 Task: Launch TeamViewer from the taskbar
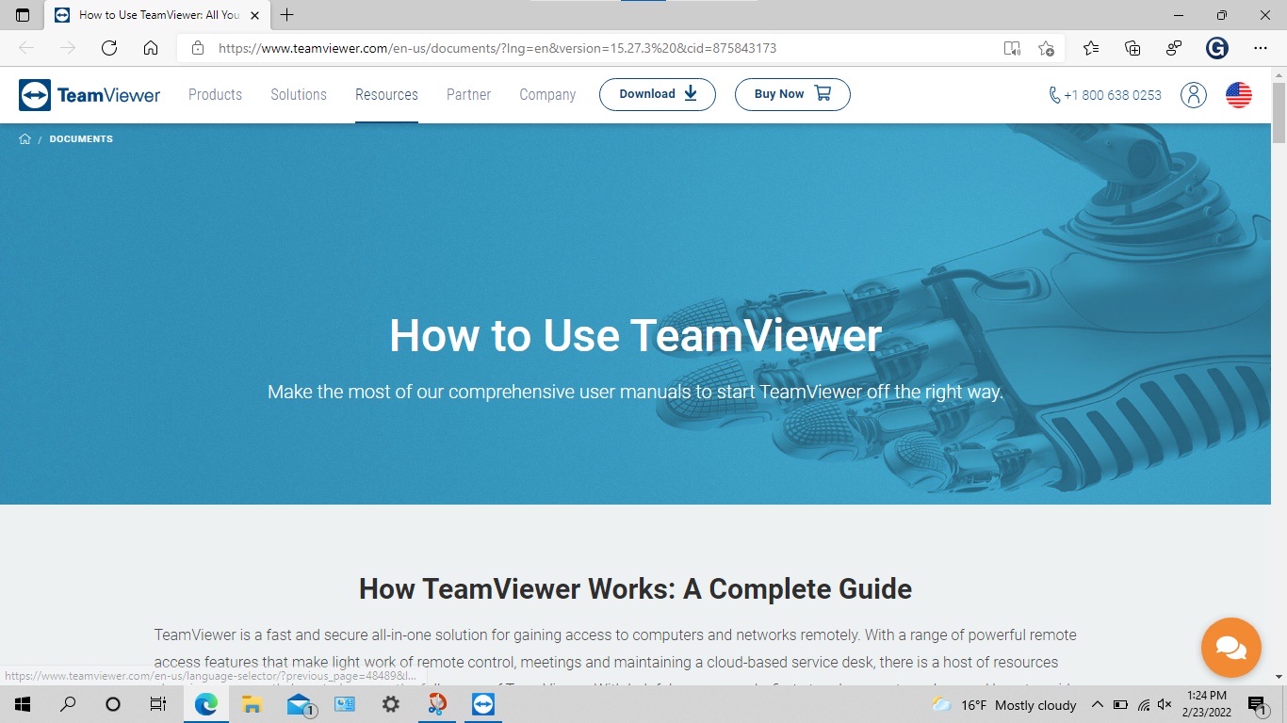click(x=482, y=704)
